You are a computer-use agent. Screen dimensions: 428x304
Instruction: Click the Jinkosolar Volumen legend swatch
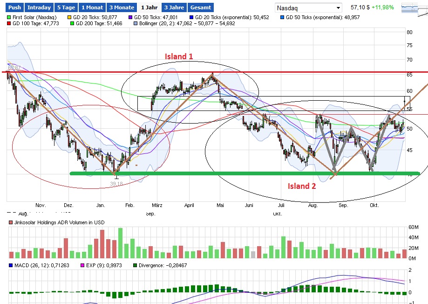(x=11, y=222)
